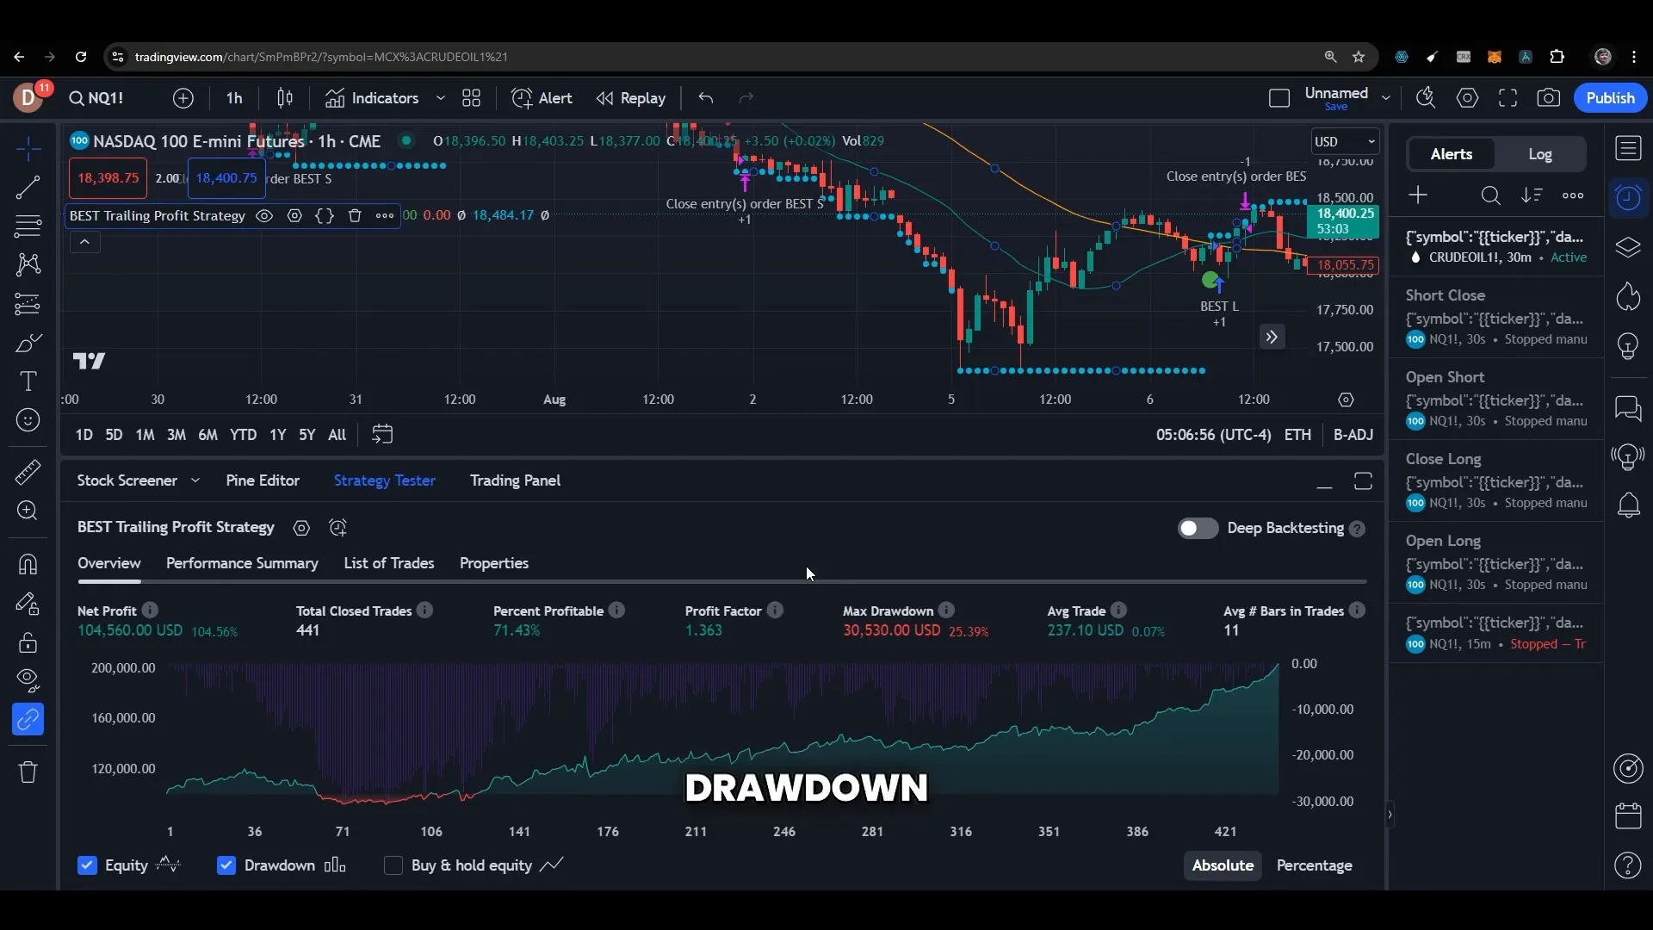Undo the last chart action
Screen dimensions: 1653x930
(x=706, y=98)
